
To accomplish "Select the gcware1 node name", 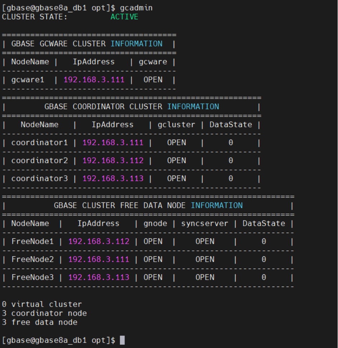I will tap(28, 79).
